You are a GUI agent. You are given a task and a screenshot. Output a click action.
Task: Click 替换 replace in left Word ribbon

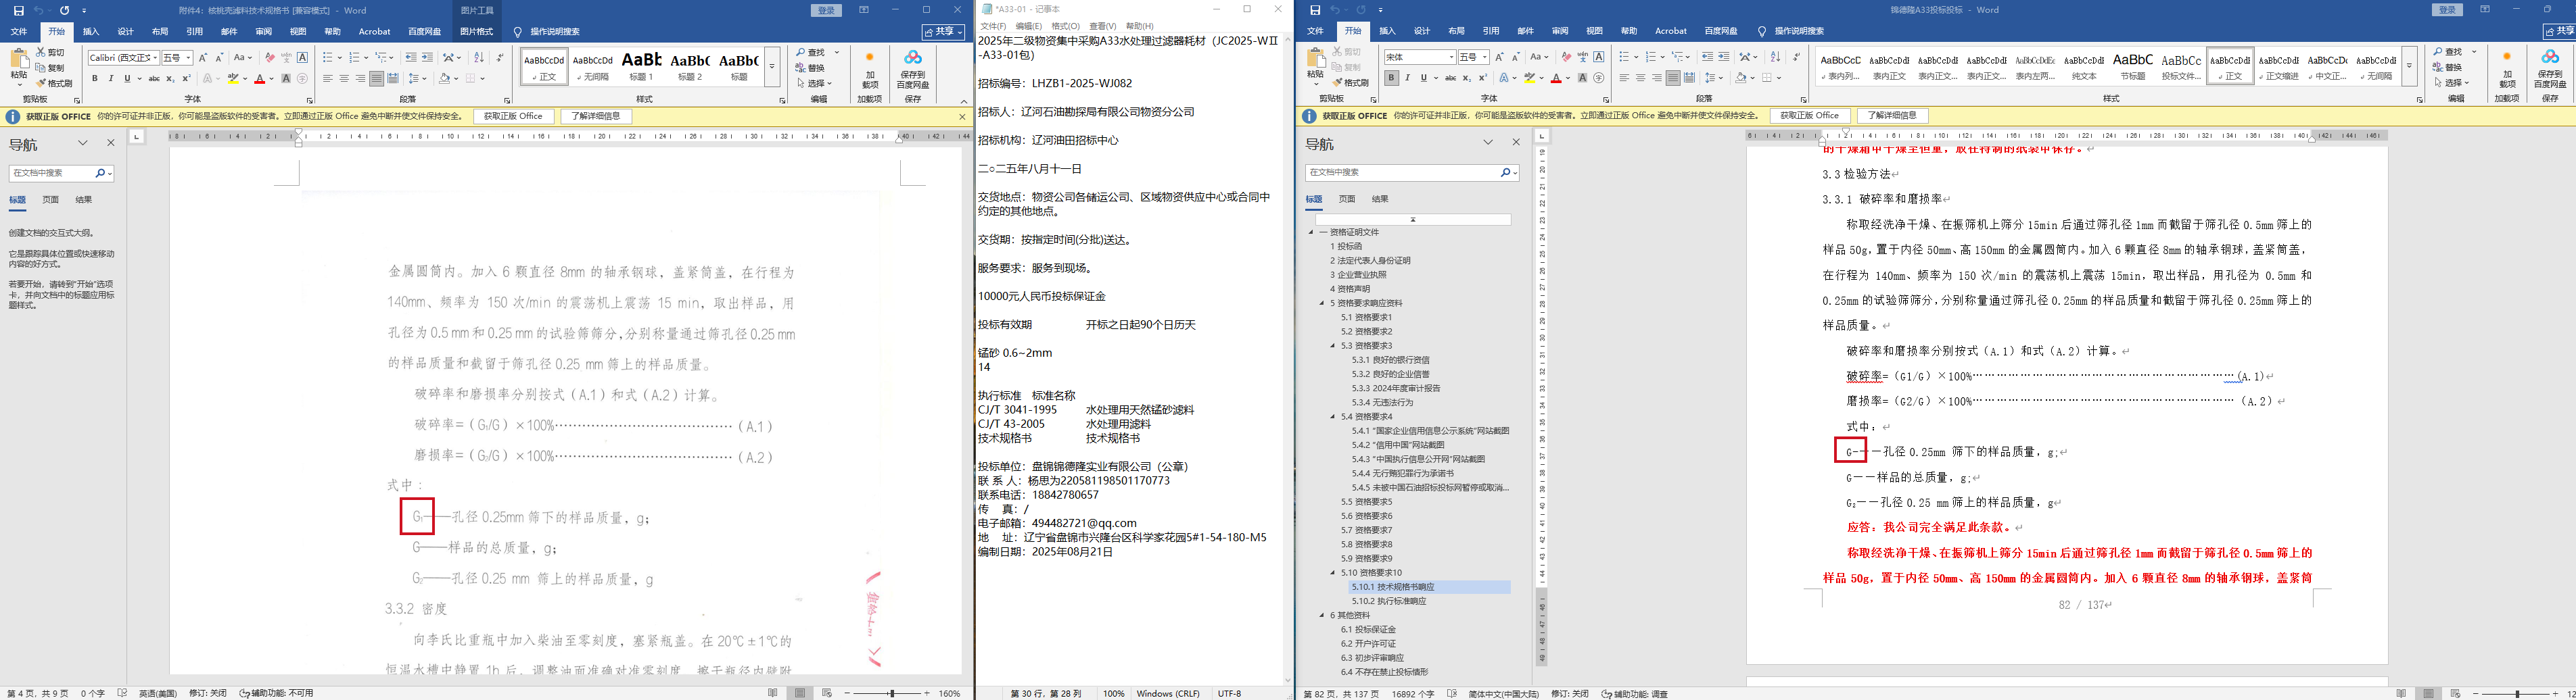(811, 68)
